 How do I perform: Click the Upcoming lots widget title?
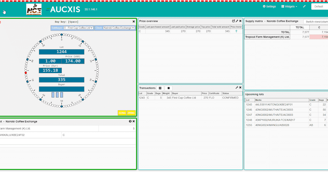click(x=254, y=94)
